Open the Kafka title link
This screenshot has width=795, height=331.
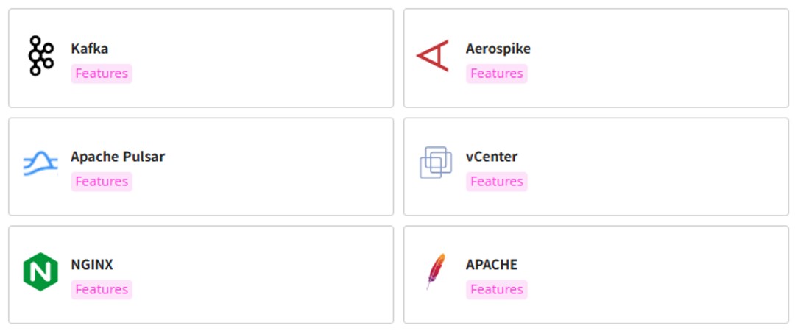[x=89, y=49]
